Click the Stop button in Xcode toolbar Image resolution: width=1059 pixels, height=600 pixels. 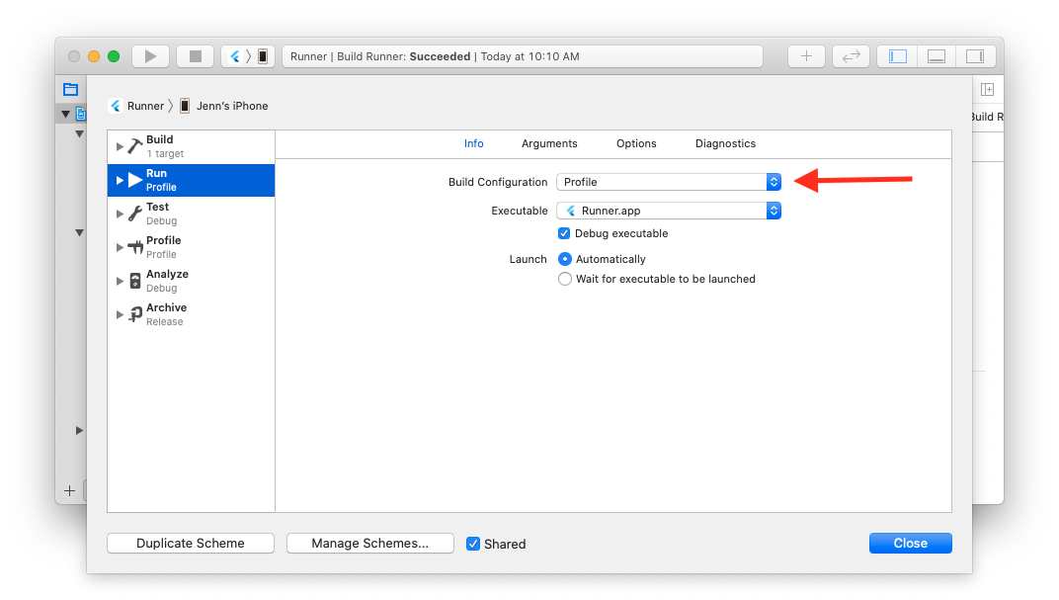pyautogui.click(x=196, y=56)
